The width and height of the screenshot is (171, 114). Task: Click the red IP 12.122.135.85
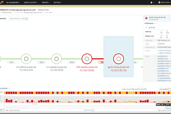[x=87, y=70]
